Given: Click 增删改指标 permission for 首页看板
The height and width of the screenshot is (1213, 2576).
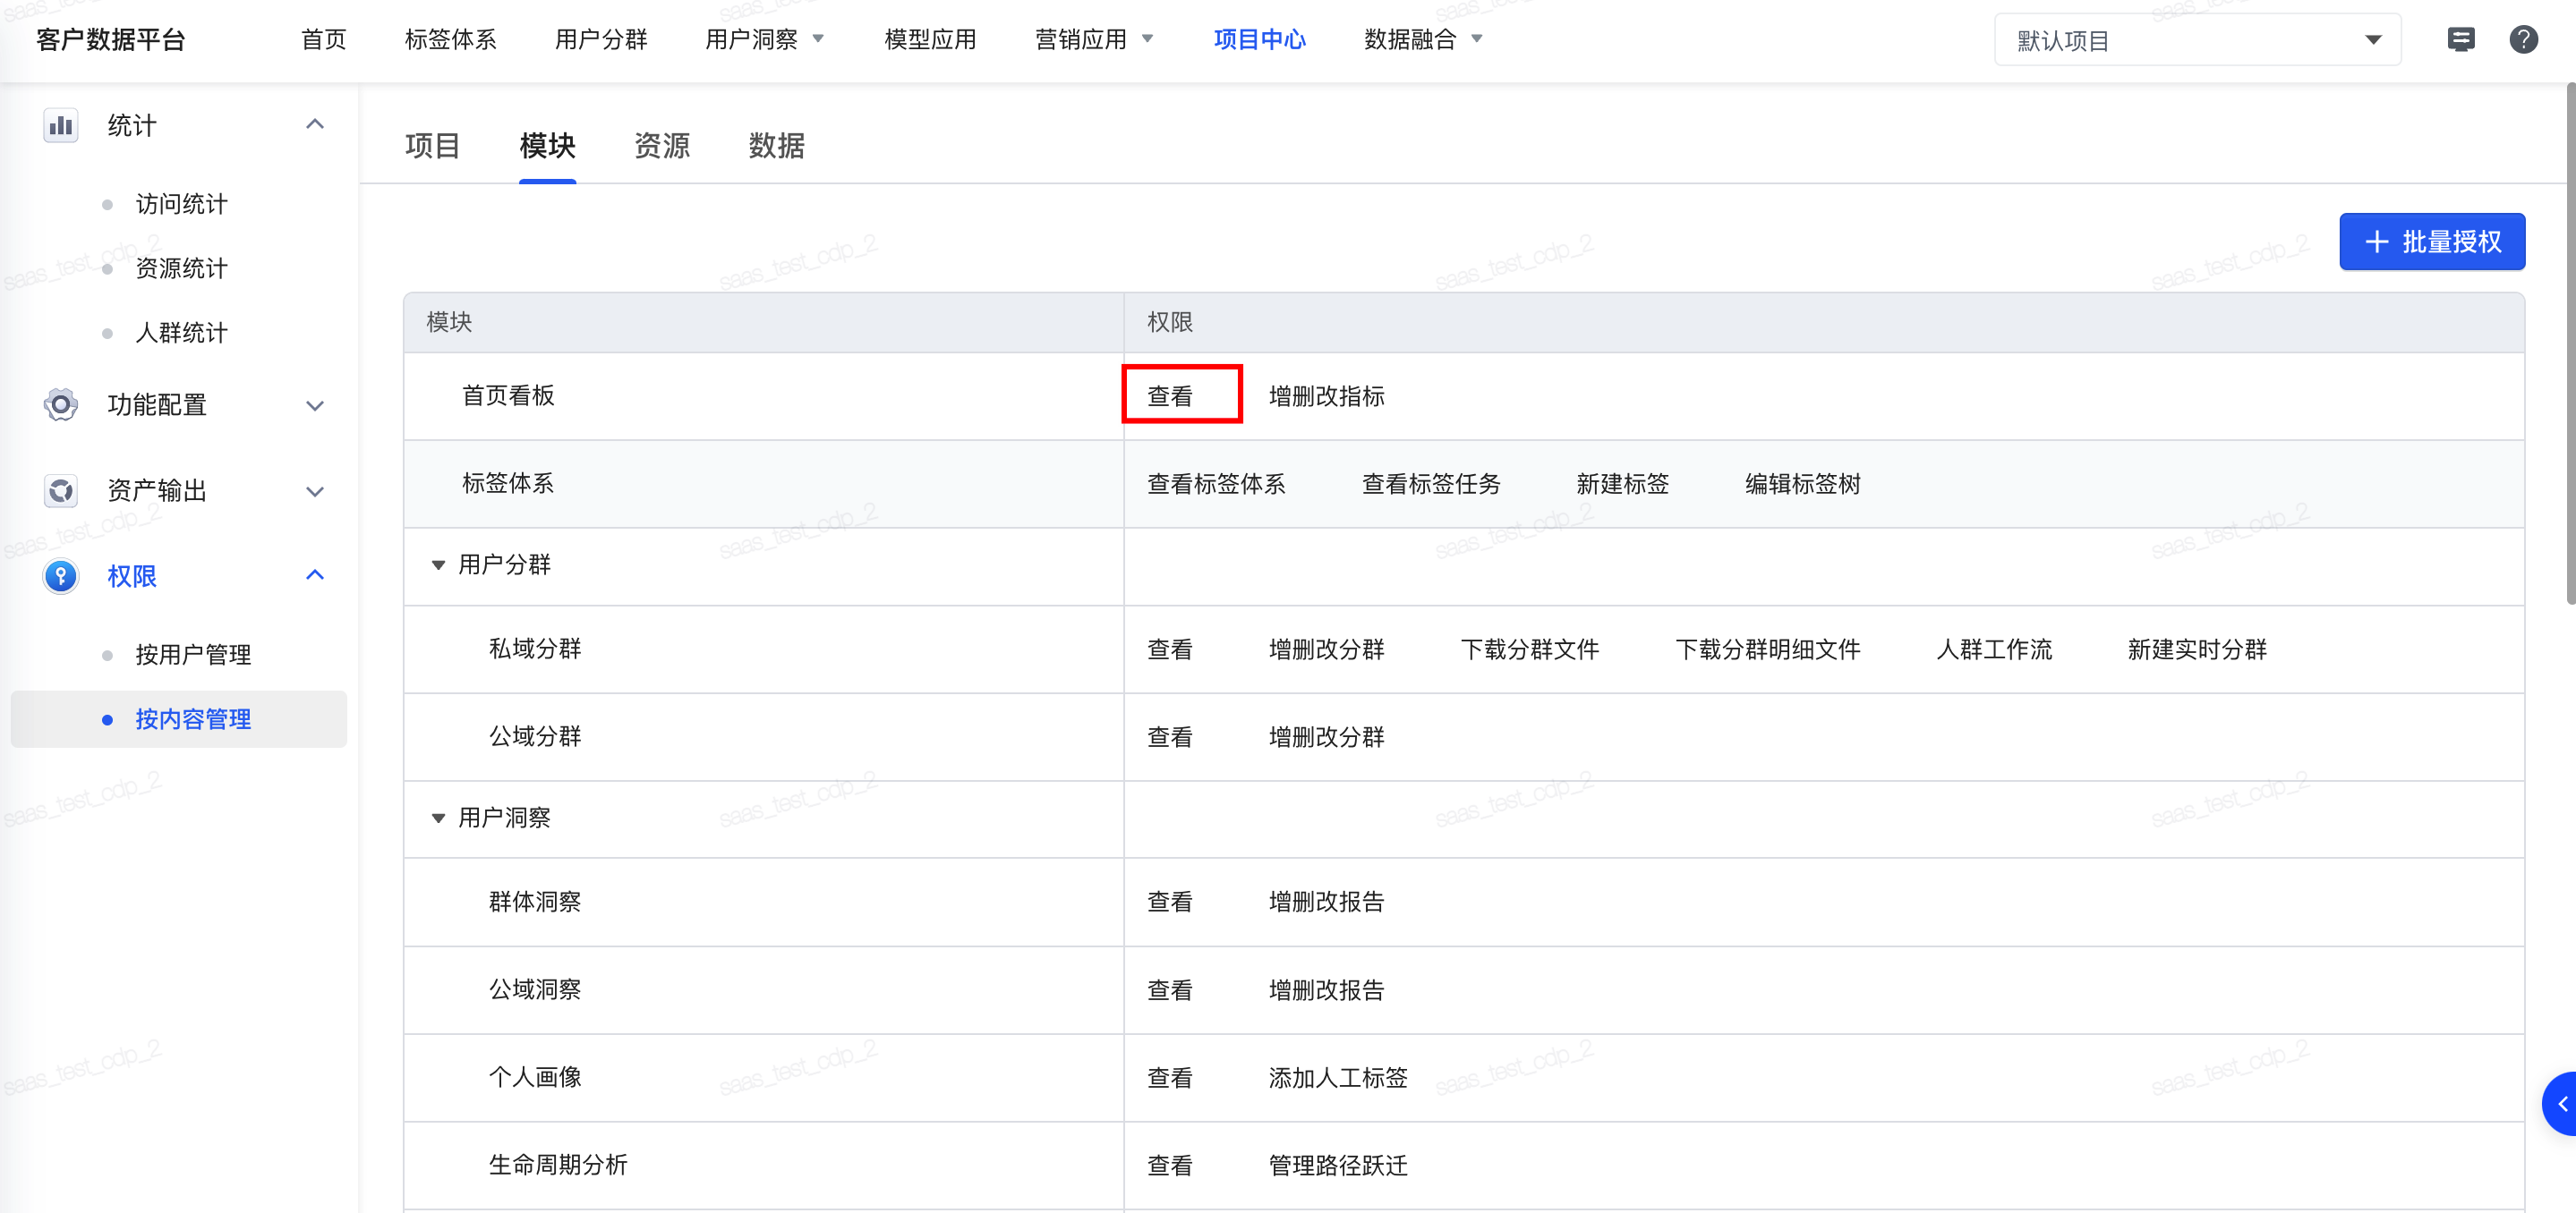Looking at the screenshot, I should (1327, 395).
